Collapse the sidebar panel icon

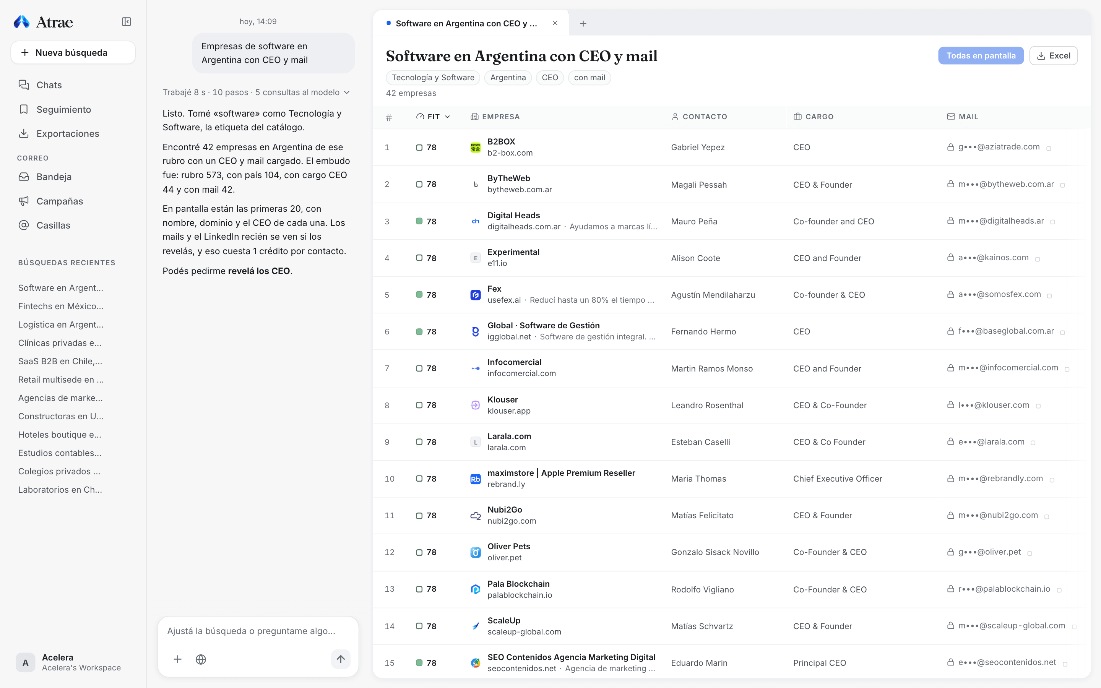coord(127,22)
